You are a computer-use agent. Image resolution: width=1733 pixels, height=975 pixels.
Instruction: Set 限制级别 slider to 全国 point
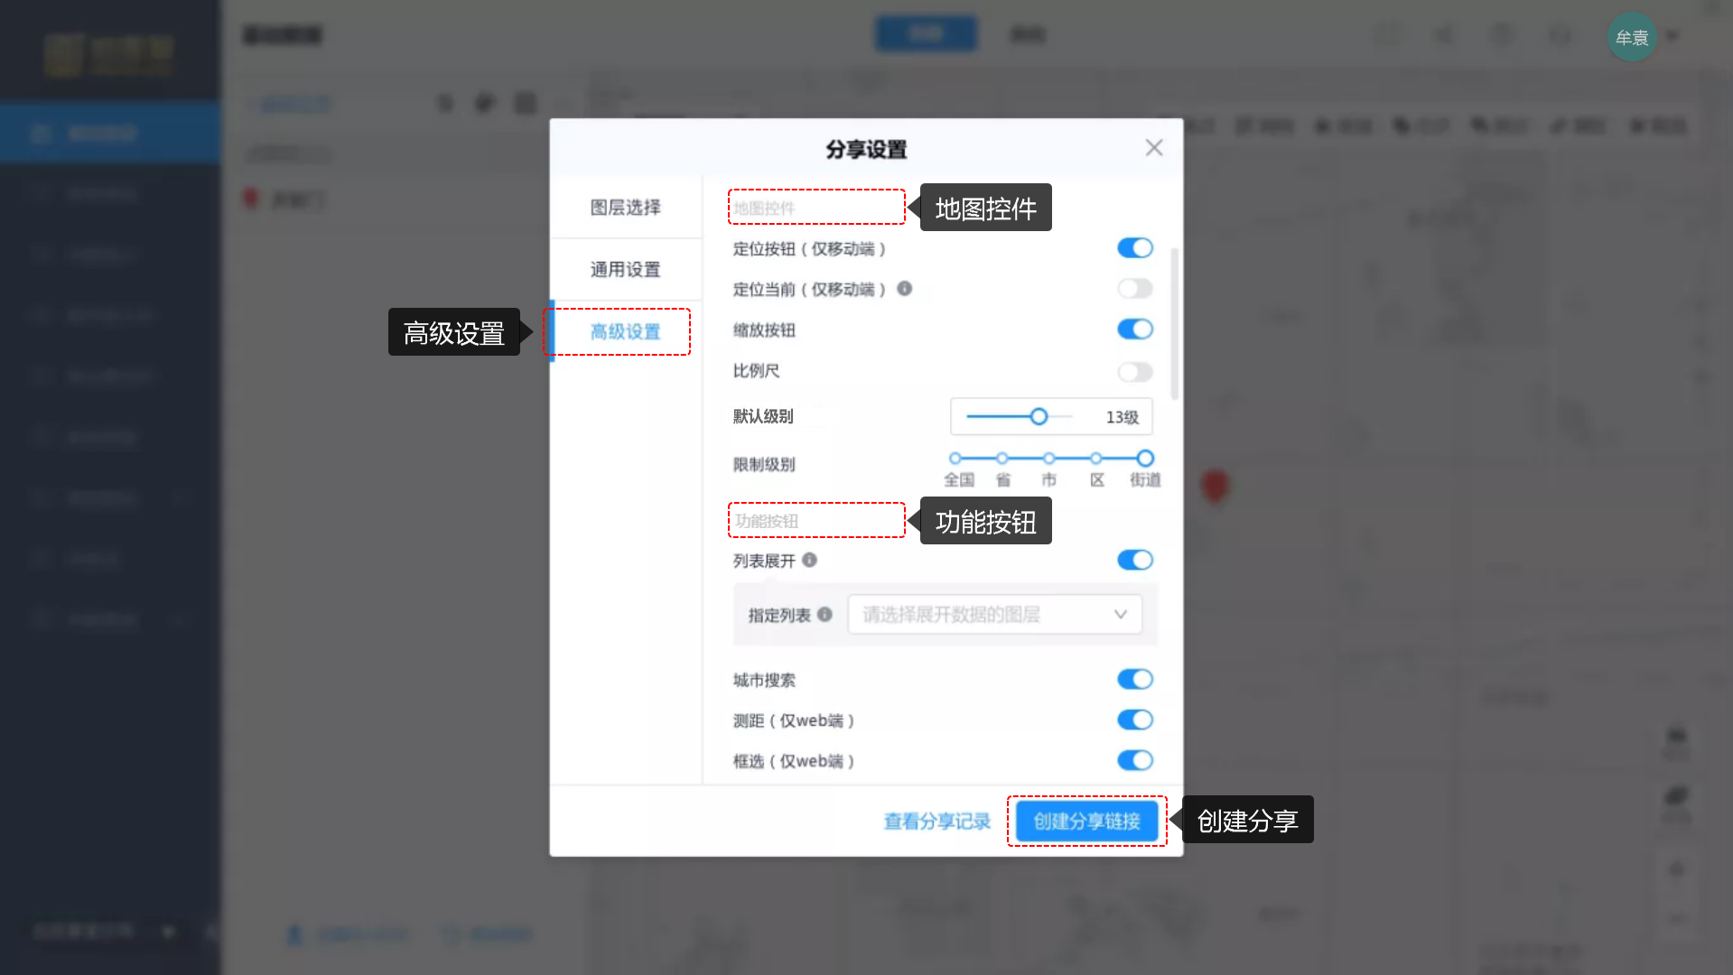(955, 459)
